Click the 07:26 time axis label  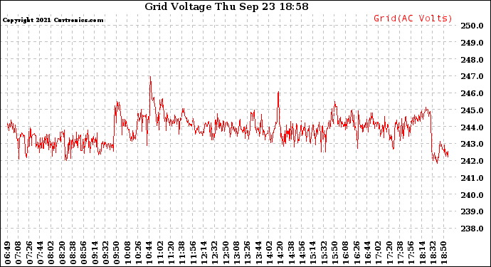(x=30, y=253)
